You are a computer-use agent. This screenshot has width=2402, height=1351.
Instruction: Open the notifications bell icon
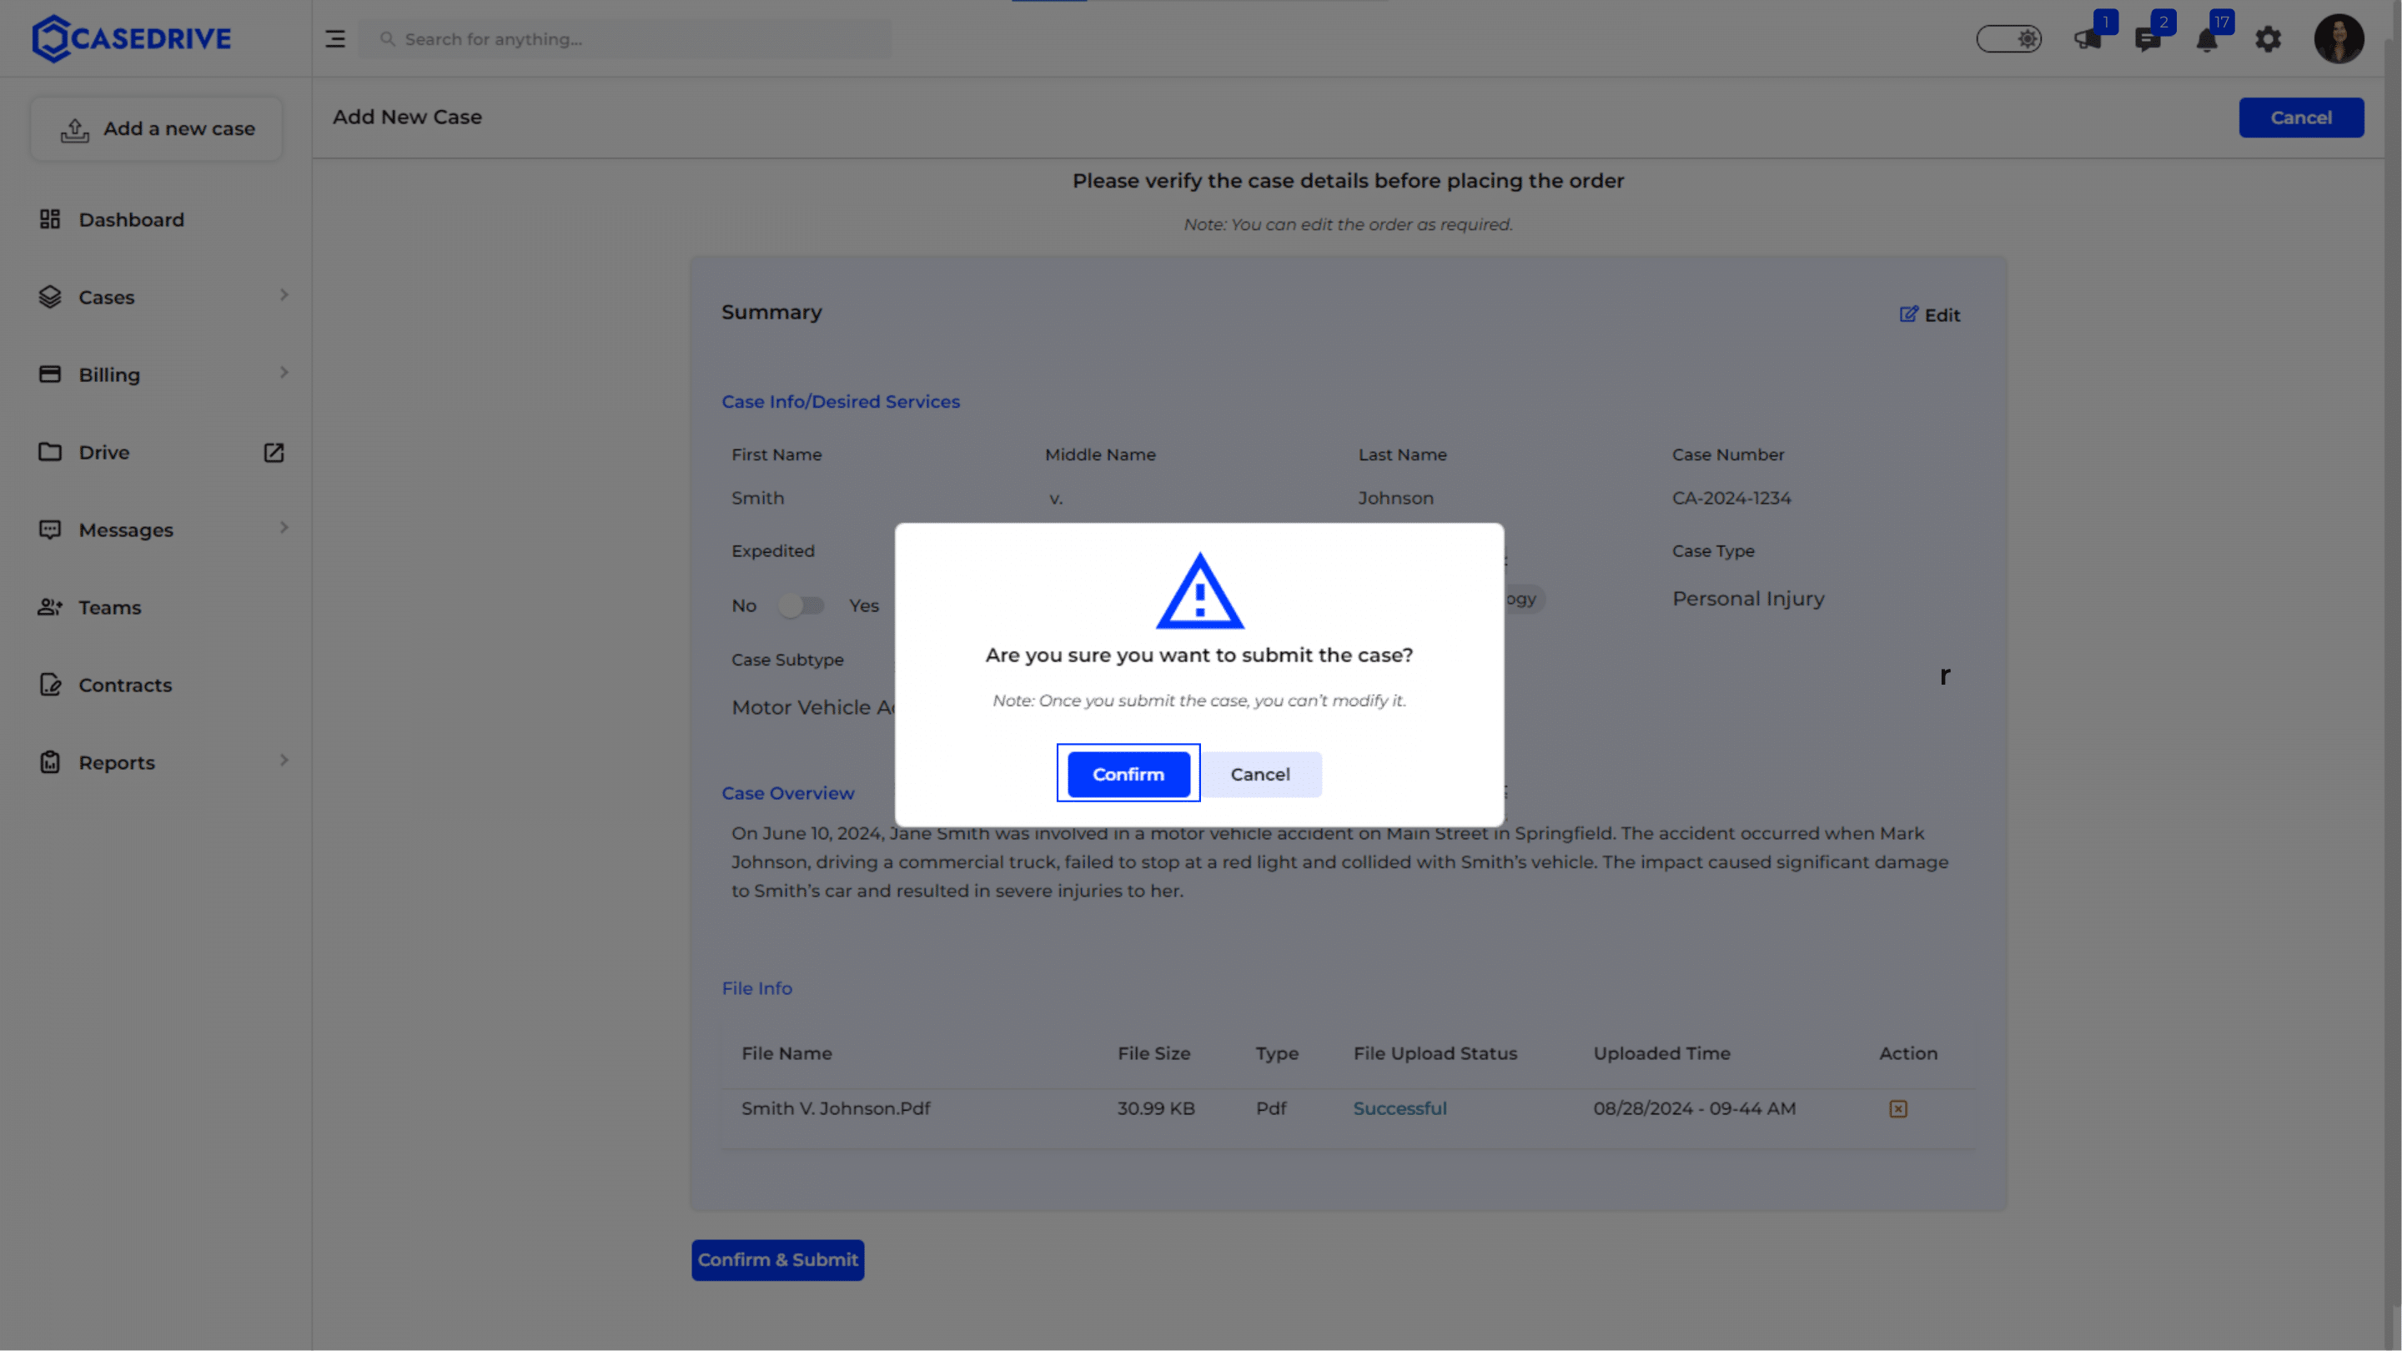click(x=2206, y=40)
